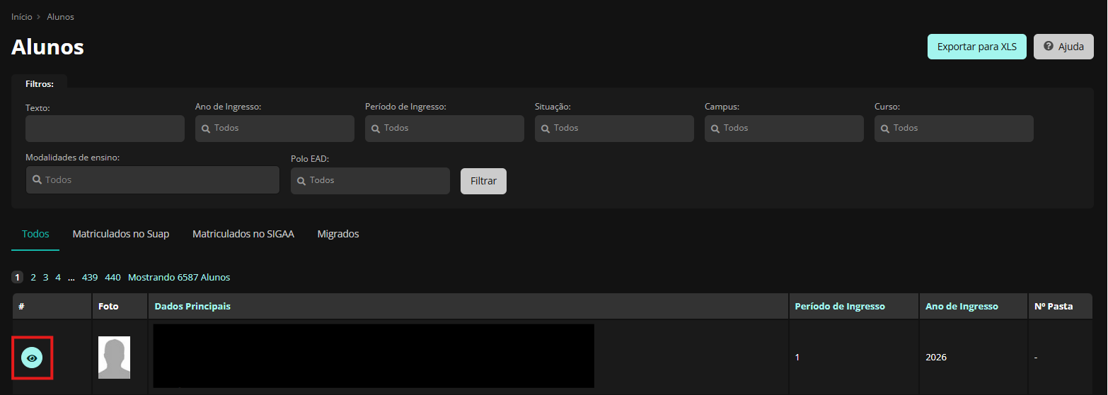
Task: Expand the Polo EAD dropdown
Action: click(x=370, y=181)
